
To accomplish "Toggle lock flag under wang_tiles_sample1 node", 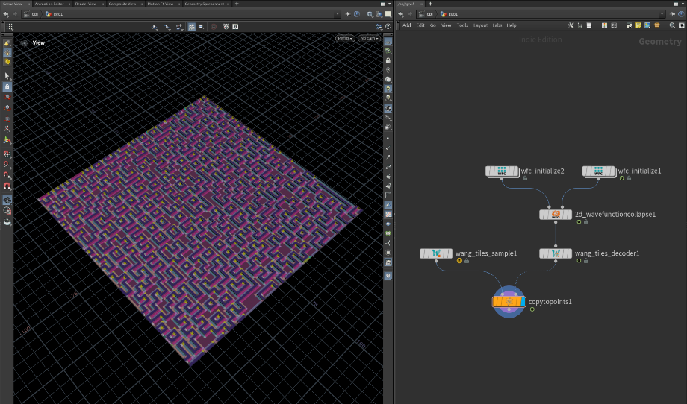I will 467,261.
